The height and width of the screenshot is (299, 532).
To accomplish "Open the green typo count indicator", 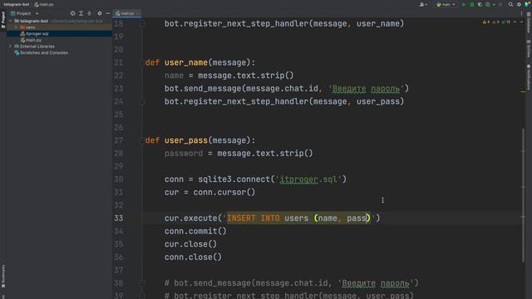I will tap(506, 22).
